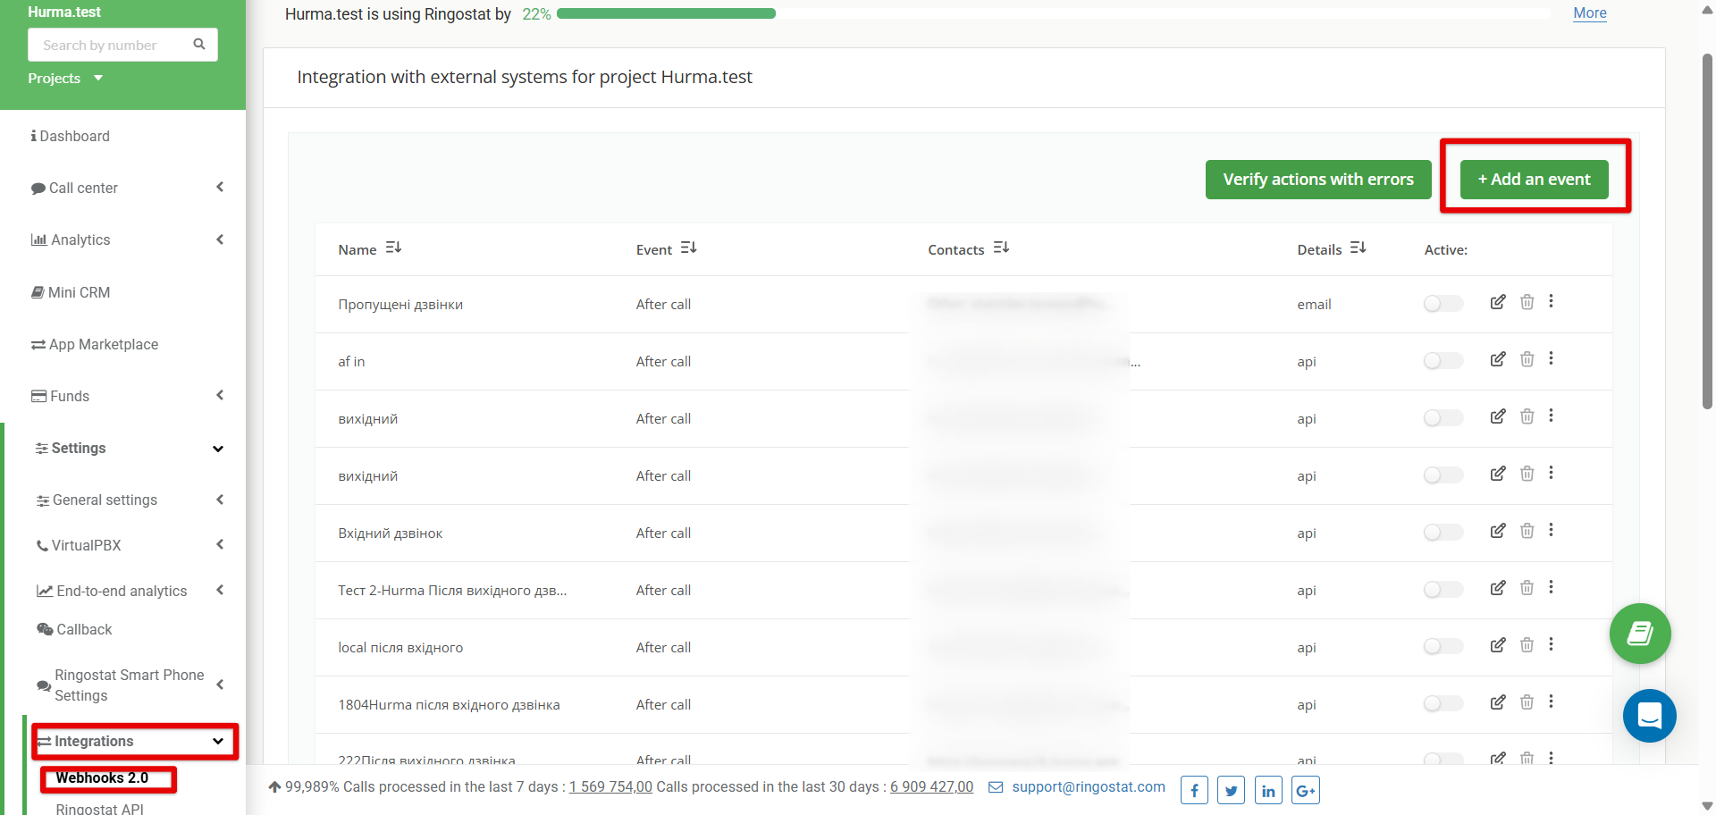
Task: Open the blue support chat widget
Action: [x=1650, y=716]
